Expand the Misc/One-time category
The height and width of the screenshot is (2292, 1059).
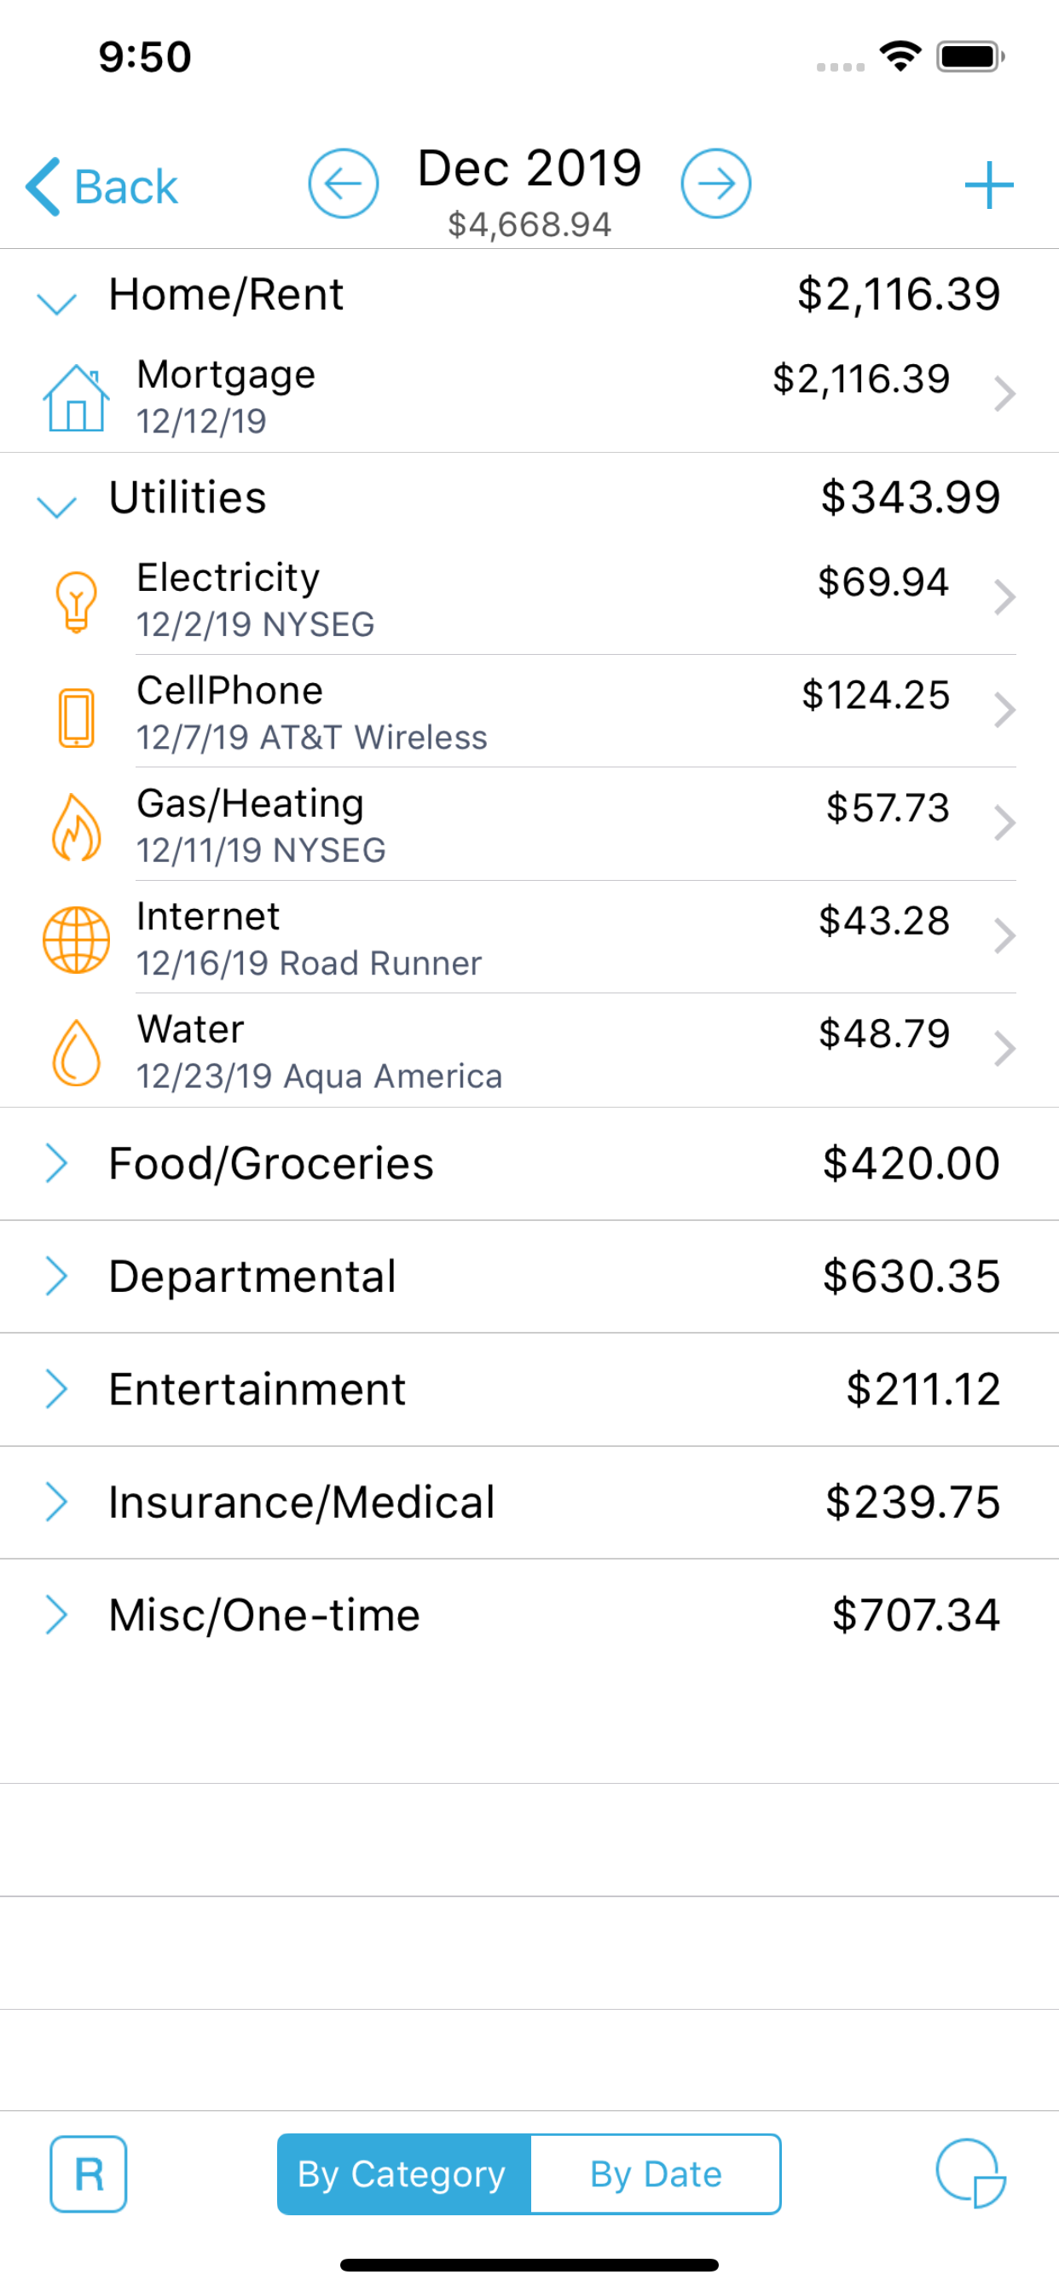coord(56,1615)
